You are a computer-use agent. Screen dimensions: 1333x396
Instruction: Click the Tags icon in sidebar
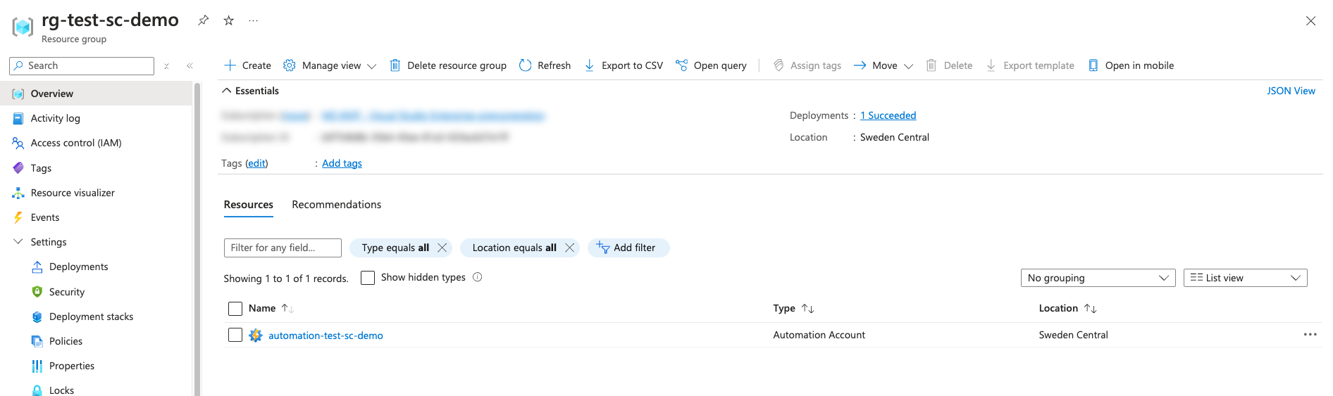click(18, 168)
